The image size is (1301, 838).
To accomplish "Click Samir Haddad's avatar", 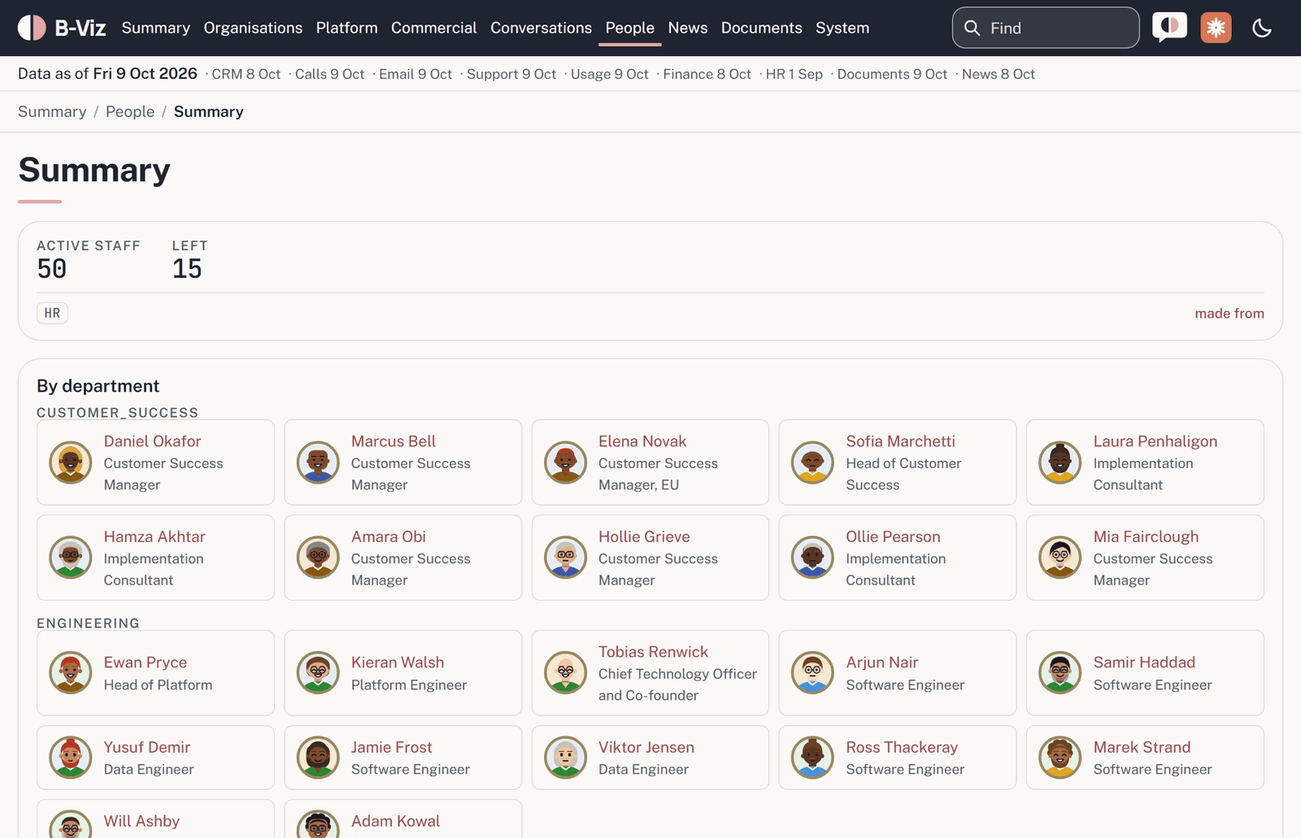I will coord(1060,673).
